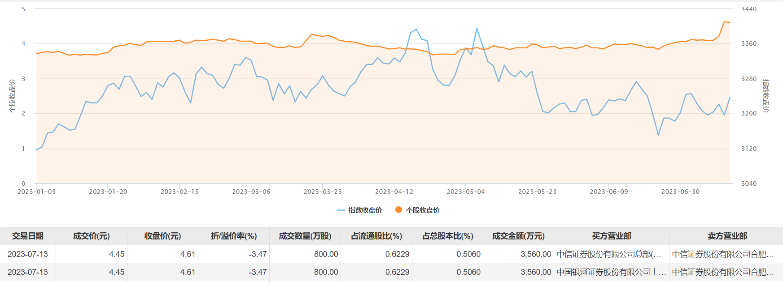Select the 占总股本比(%) column header
783x282 pixels.
448,236
